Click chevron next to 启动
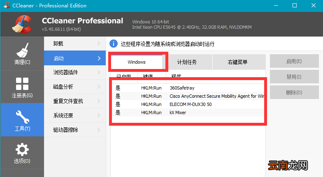Viewport: 323px width, 177px height. pos(99,58)
